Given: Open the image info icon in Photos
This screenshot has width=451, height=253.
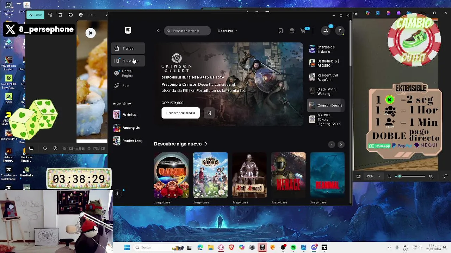Looking at the screenshot, I should point(55,148).
